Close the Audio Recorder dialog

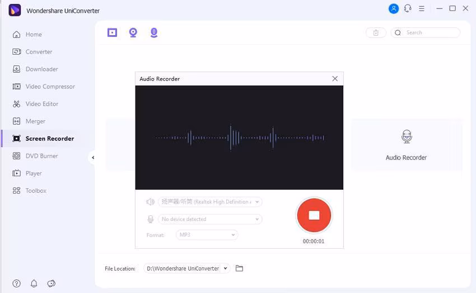coord(335,79)
